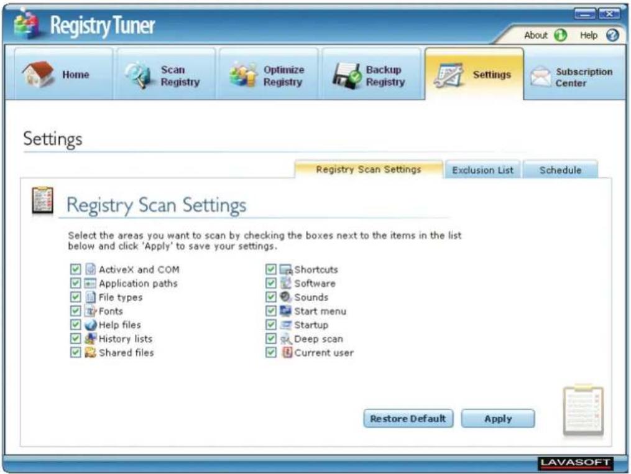
Task: Click the Shortcuts icon
Action: pos(286,269)
